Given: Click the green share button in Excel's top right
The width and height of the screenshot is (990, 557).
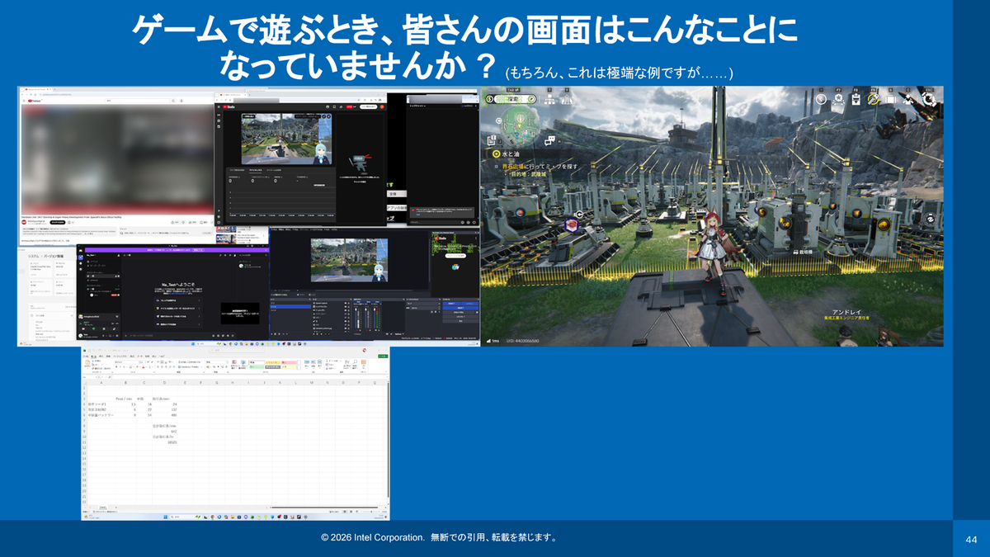Looking at the screenshot, I should [x=383, y=356].
